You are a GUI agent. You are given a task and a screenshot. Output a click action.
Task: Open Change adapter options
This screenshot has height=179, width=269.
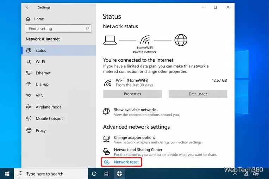tap(134, 137)
